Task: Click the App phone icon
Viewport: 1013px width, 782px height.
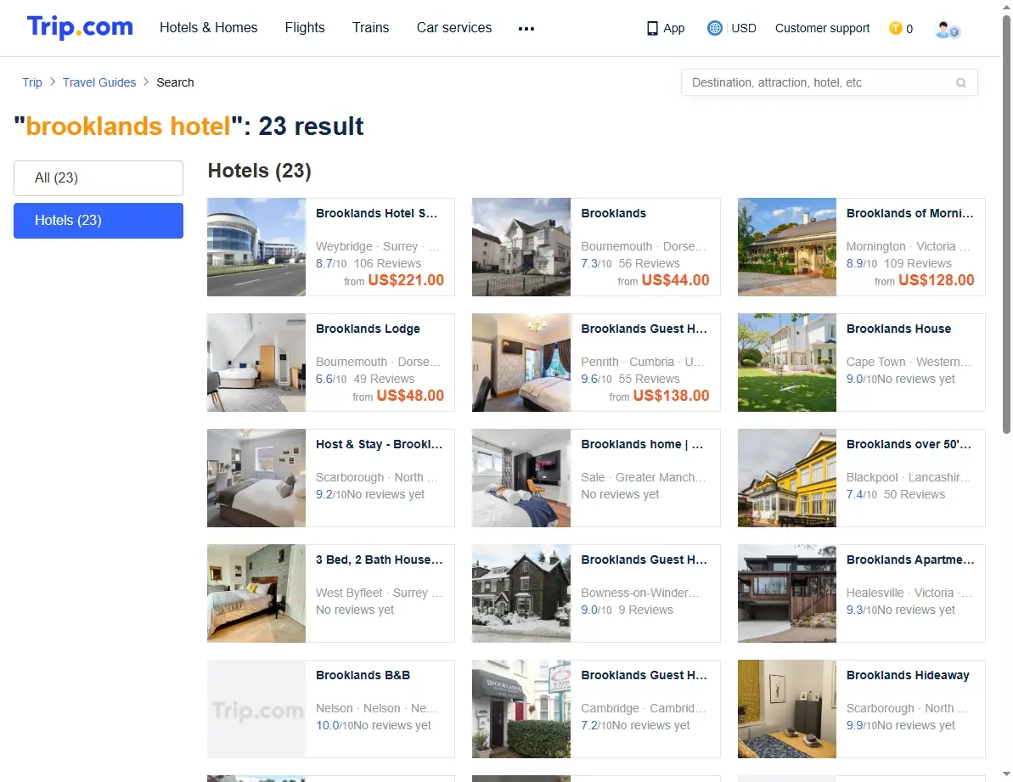Action: tap(652, 28)
